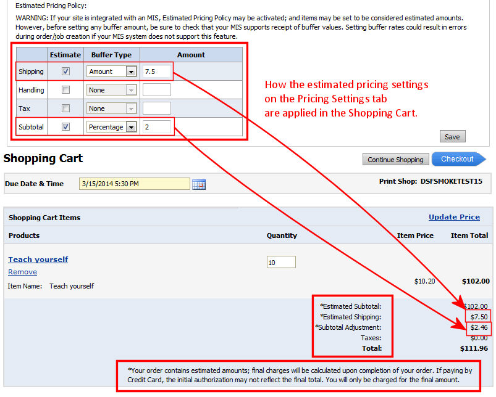
Task: Open the due date calendar picker icon
Action: point(198,184)
